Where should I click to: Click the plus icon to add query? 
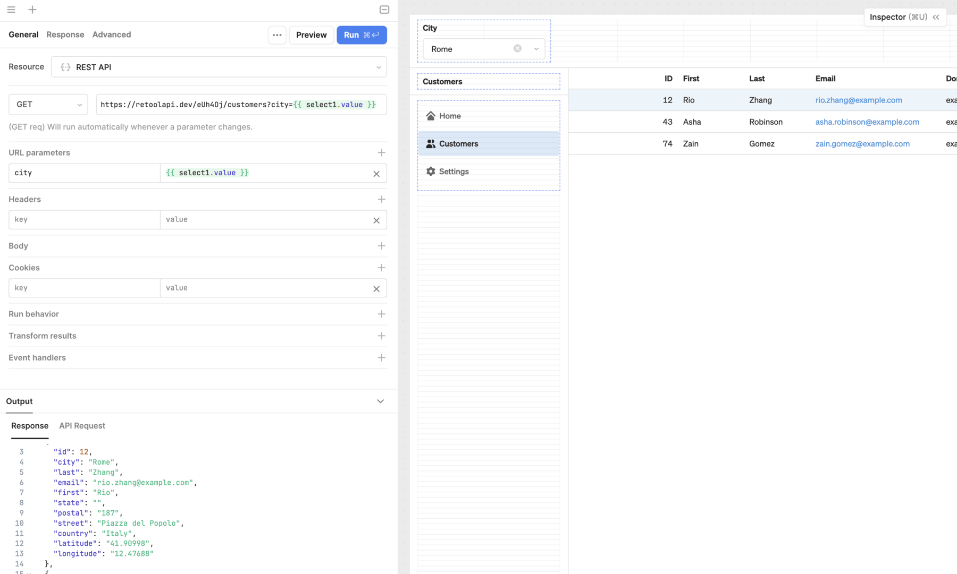(x=32, y=10)
